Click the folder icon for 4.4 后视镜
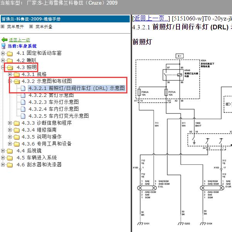 pos(10,151)
